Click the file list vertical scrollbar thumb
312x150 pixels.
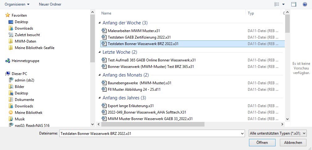tap(287, 23)
